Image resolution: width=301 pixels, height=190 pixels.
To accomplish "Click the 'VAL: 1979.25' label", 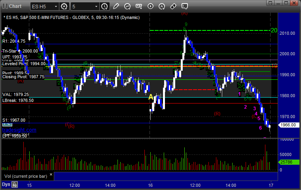I will [x=15, y=94].
